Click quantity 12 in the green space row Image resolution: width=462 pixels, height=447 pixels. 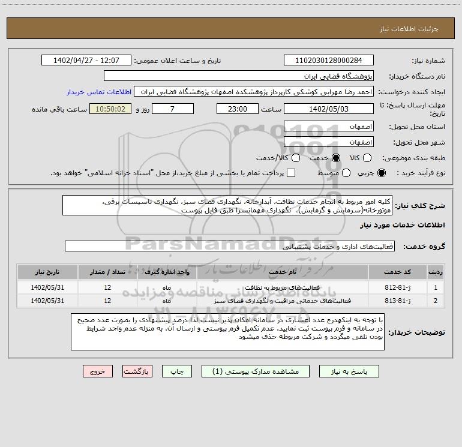[x=107, y=301]
